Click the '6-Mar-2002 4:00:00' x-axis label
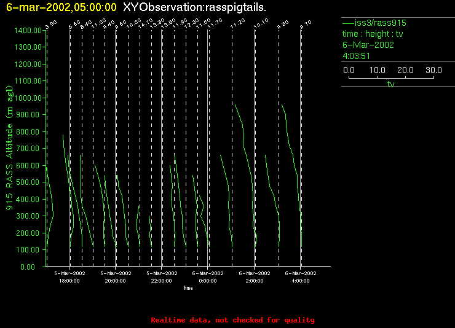This screenshot has width=455, height=328. tap(301, 277)
